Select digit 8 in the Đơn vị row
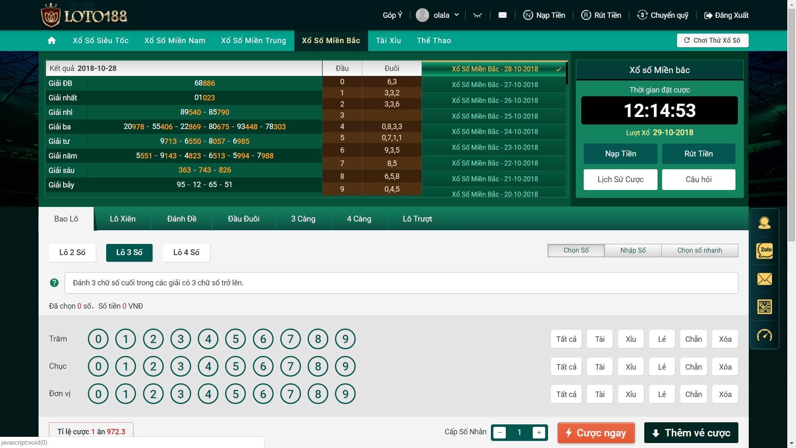 [x=318, y=394]
